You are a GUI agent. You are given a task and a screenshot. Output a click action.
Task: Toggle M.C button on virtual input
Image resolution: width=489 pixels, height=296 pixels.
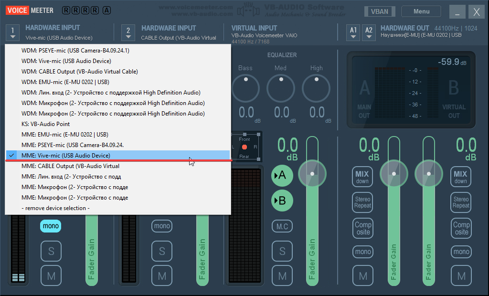click(282, 226)
